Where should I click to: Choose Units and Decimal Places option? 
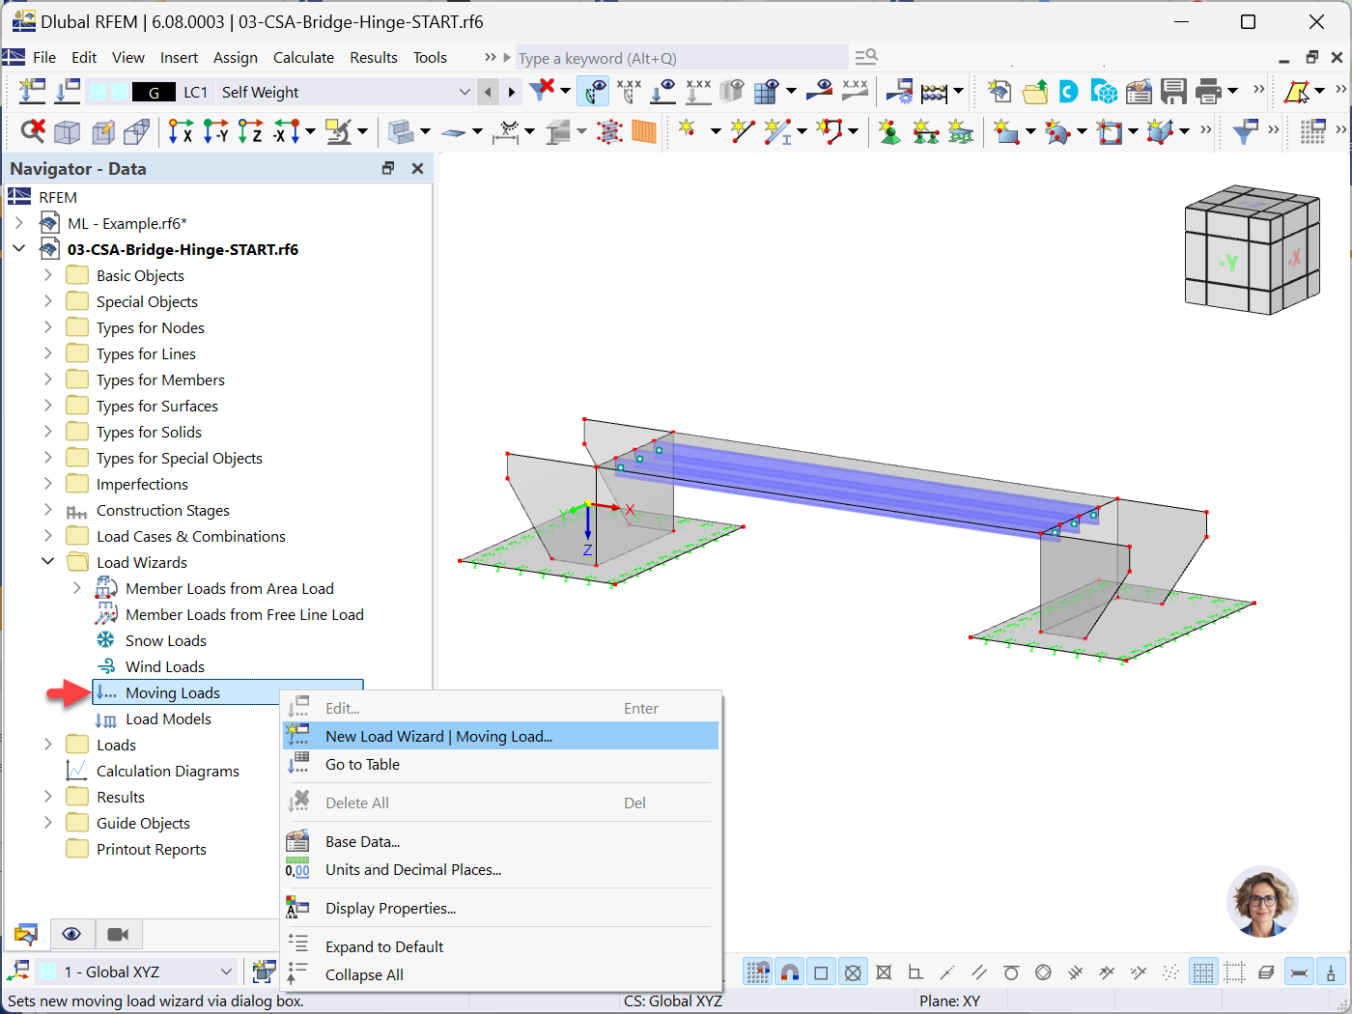[500, 869]
